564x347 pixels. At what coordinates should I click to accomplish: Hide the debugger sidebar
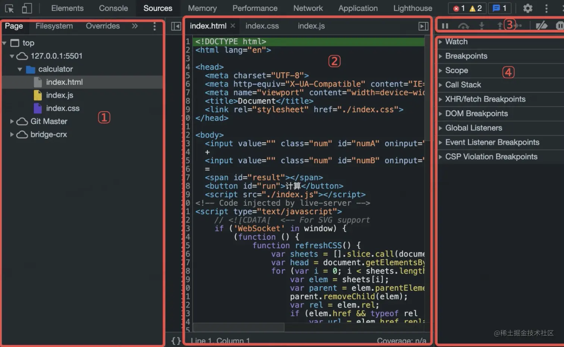pos(423,26)
